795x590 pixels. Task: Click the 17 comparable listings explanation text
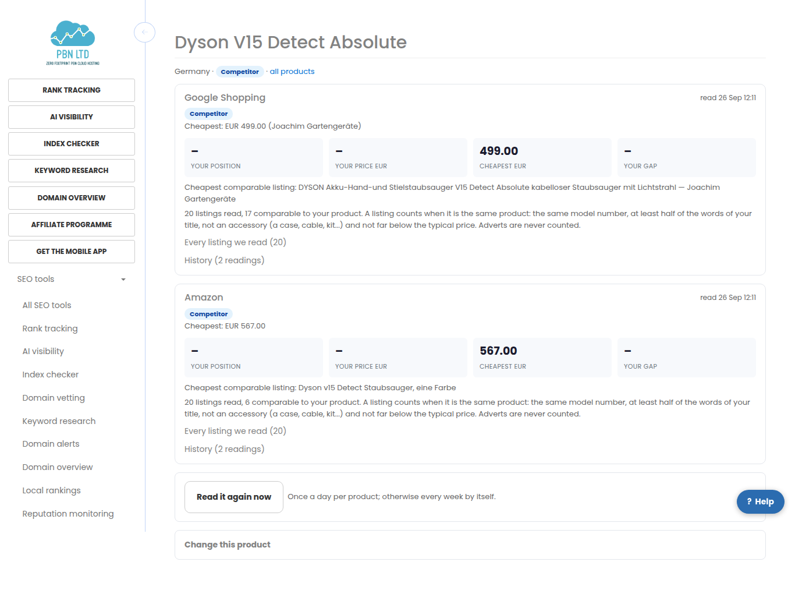(x=468, y=220)
